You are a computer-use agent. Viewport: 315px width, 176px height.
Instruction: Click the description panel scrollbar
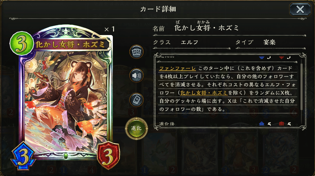click(302, 86)
